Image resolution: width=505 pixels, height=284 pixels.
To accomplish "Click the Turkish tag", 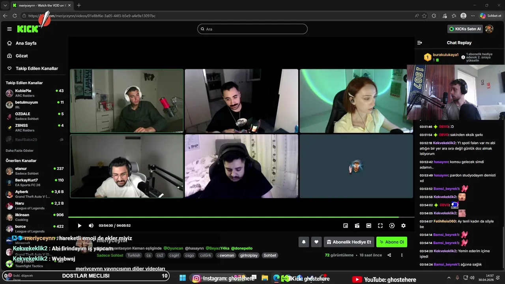I will [x=134, y=255].
